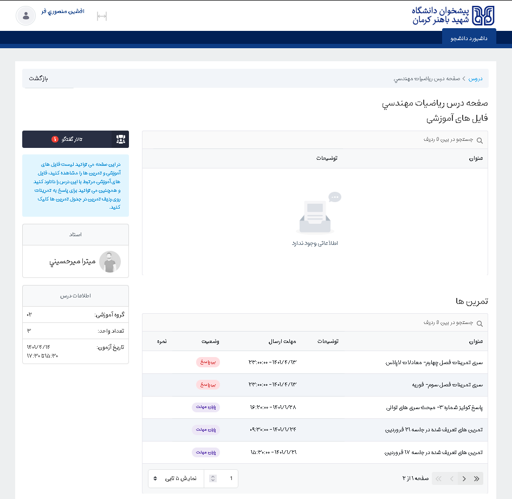
Task: Click the اطلاعات درس panel header
Action: [x=75, y=296]
